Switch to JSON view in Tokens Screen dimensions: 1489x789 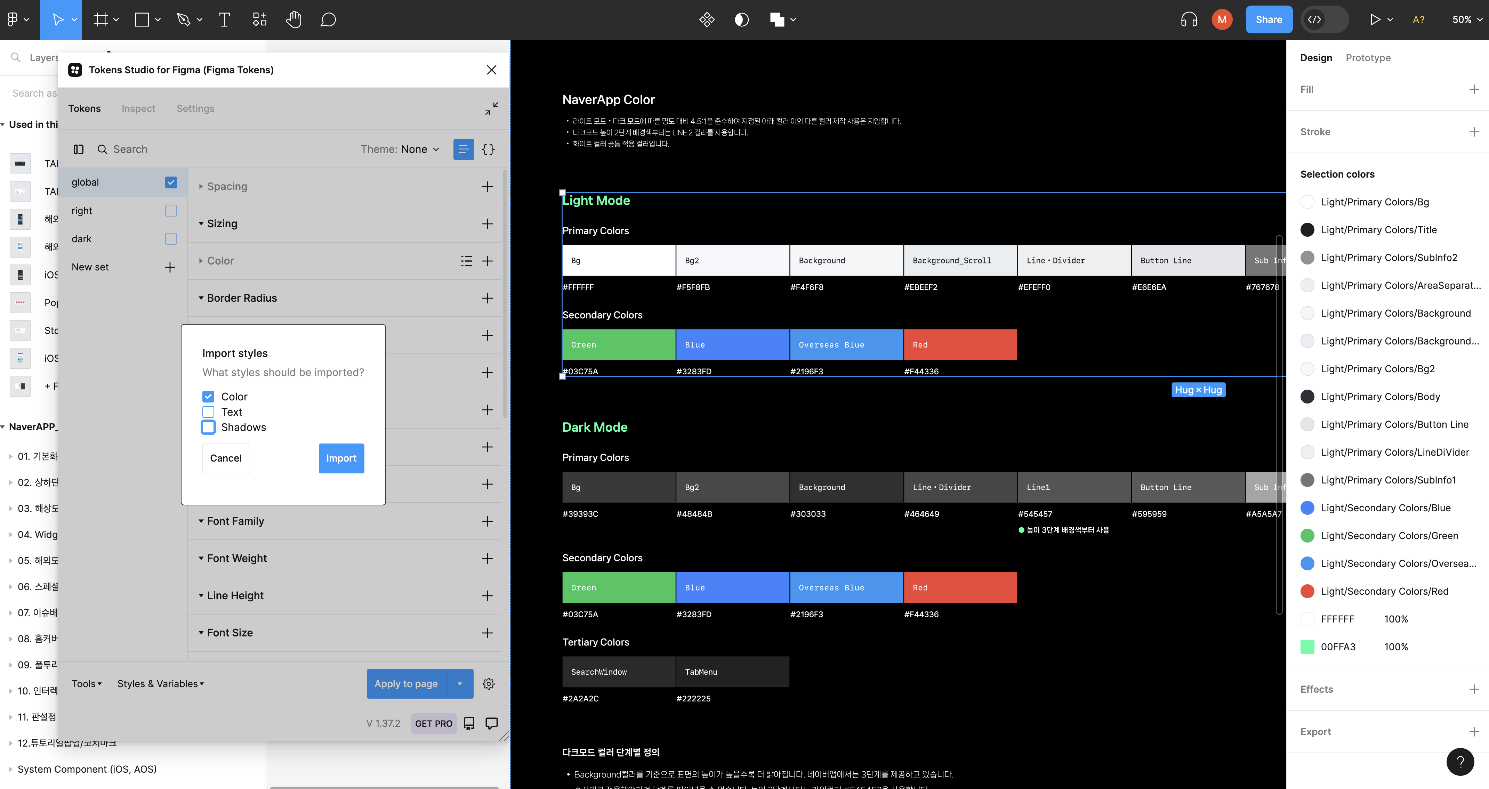489,149
